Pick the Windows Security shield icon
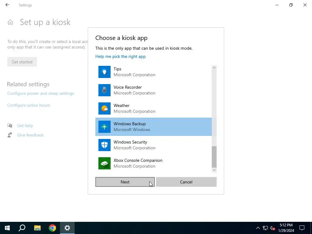Screen dimensions: 312x234 (104, 145)
